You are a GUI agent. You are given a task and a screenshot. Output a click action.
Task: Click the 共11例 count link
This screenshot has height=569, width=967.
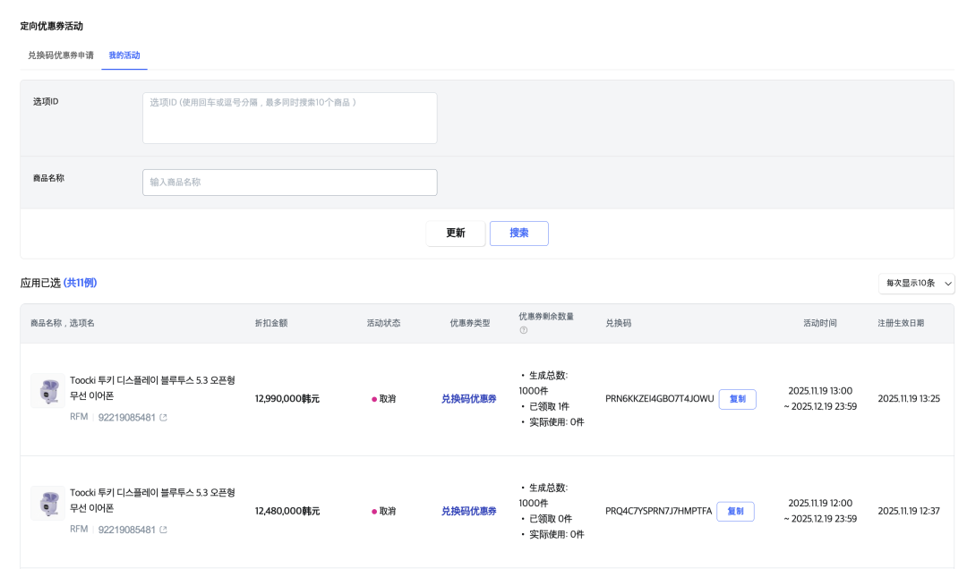point(80,283)
